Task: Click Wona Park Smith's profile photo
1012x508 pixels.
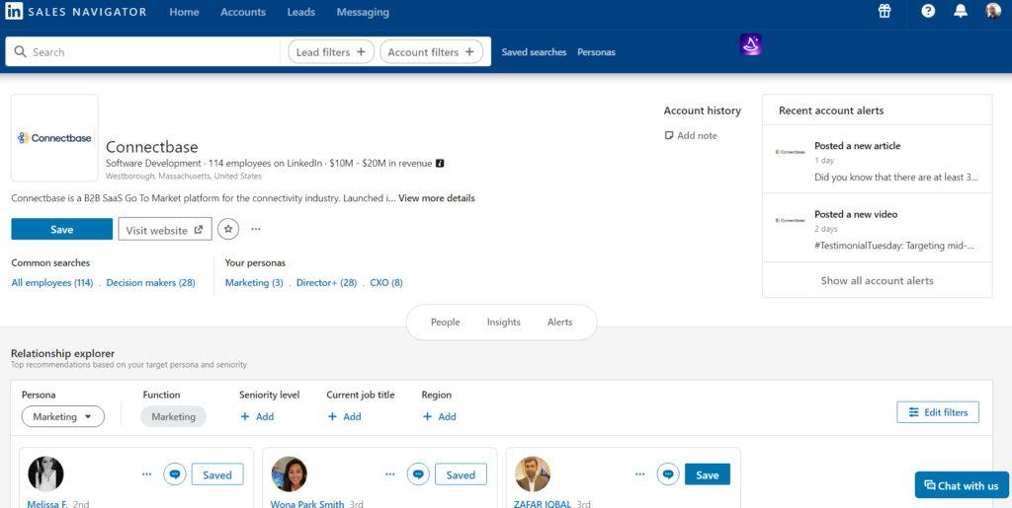Action: coord(290,473)
